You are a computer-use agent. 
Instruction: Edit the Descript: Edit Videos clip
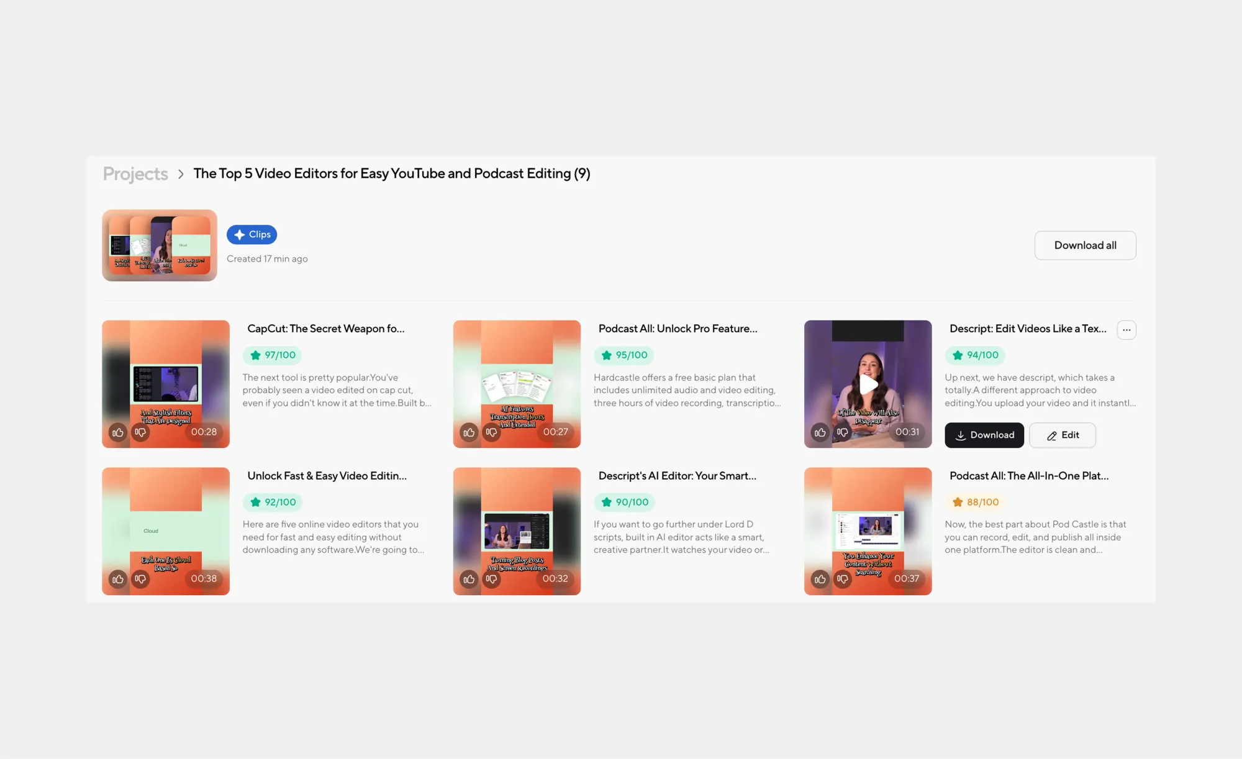click(x=1062, y=435)
